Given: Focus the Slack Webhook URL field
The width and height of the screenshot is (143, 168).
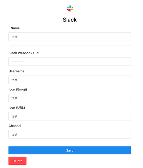Looking at the screenshot, I should tap(70, 61).
